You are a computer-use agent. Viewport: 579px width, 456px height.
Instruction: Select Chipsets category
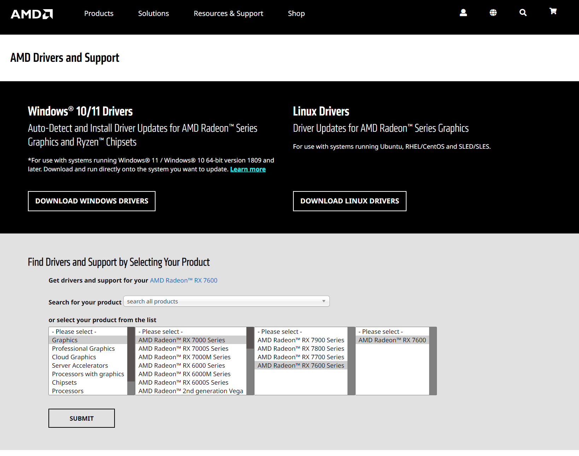tap(88, 383)
